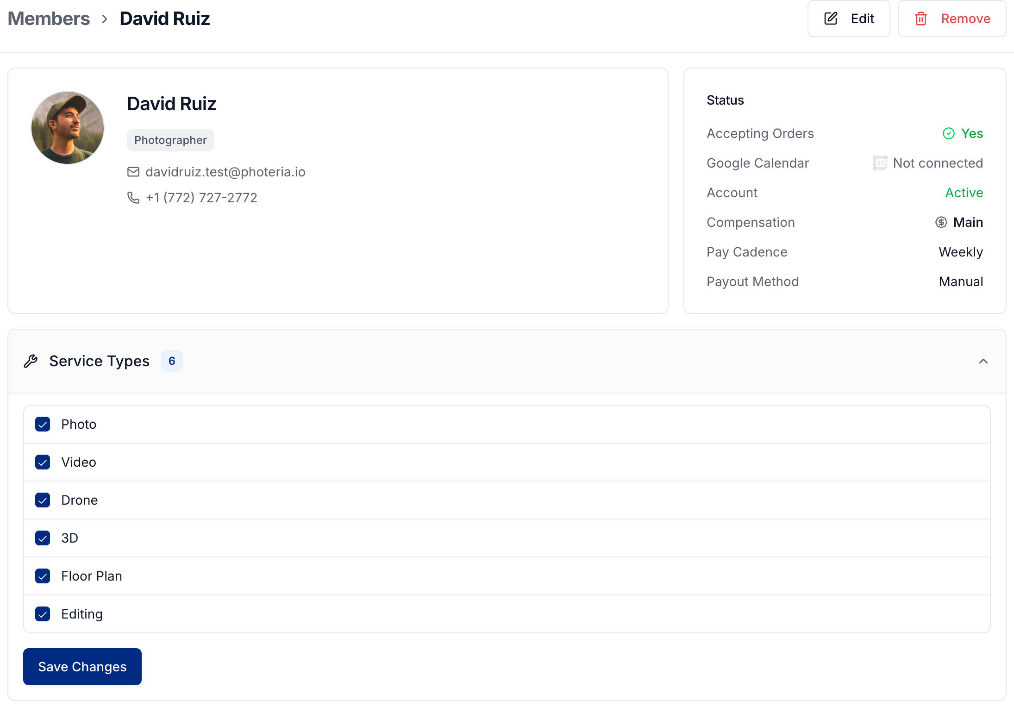This screenshot has width=1014, height=713.
Task: Uncheck the Floor Plan service type
Action: (x=43, y=576)
